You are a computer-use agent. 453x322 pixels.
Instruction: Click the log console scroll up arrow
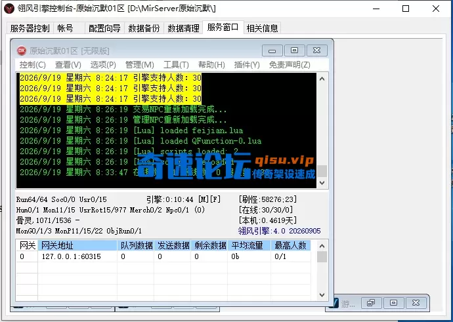[322, 79]
